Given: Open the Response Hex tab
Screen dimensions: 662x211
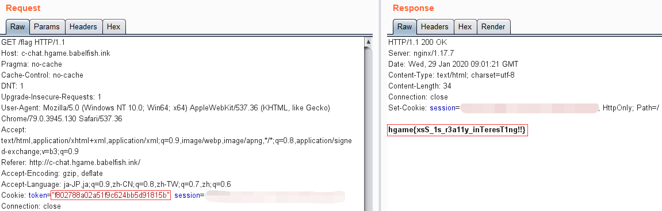Looking at the screenshot, I should [465, 26].
